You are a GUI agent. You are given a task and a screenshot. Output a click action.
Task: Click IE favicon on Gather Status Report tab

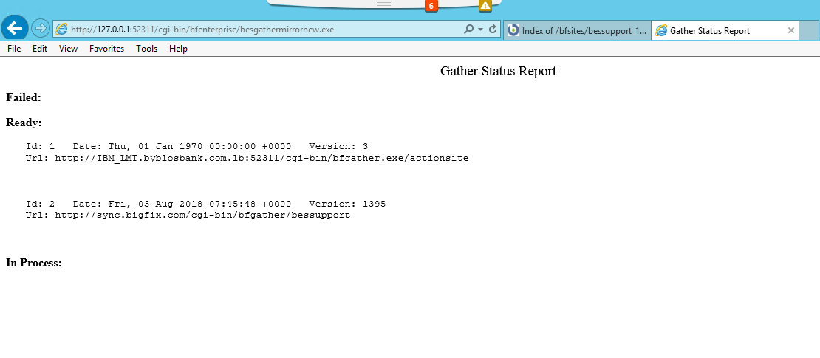pos(662,31)
